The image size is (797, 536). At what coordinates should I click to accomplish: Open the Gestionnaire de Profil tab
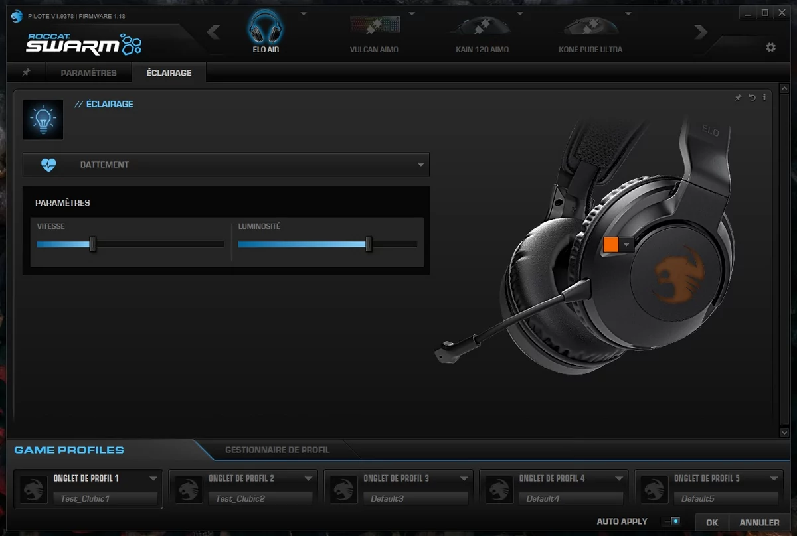click(x=277, y=450)
